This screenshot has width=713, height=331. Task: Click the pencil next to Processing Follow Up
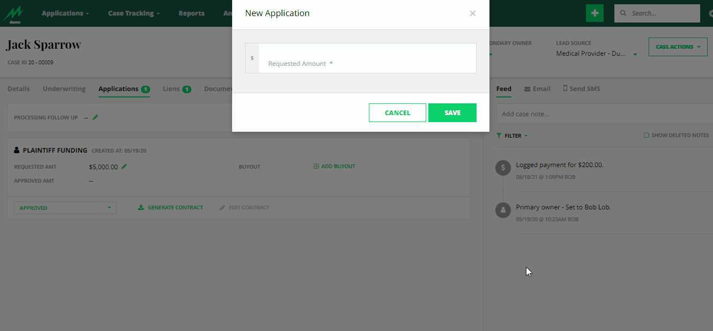[95, 117]
